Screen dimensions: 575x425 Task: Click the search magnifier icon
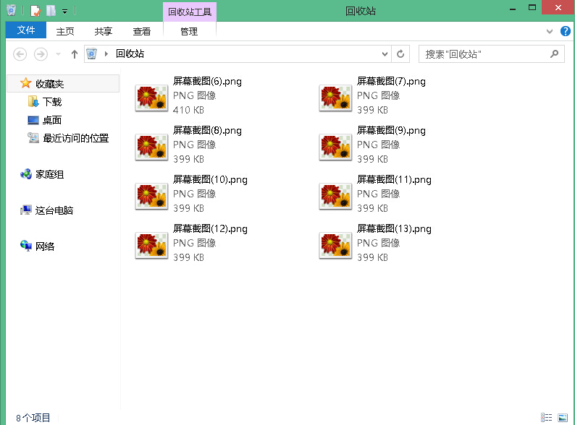pos(555,54)
